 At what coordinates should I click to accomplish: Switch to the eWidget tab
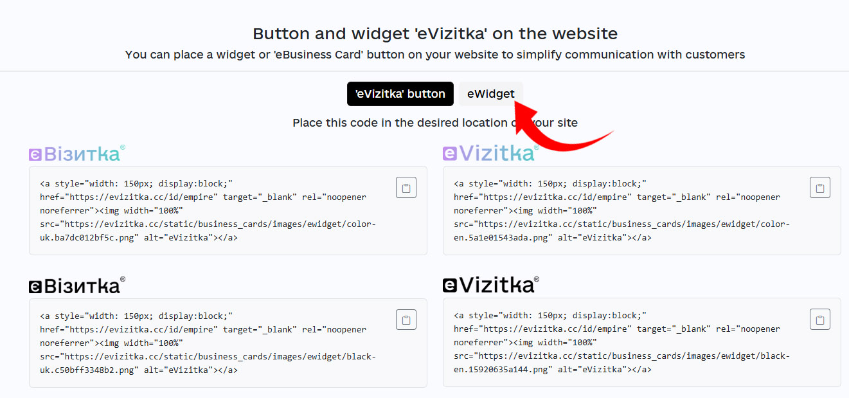(490, 94)
